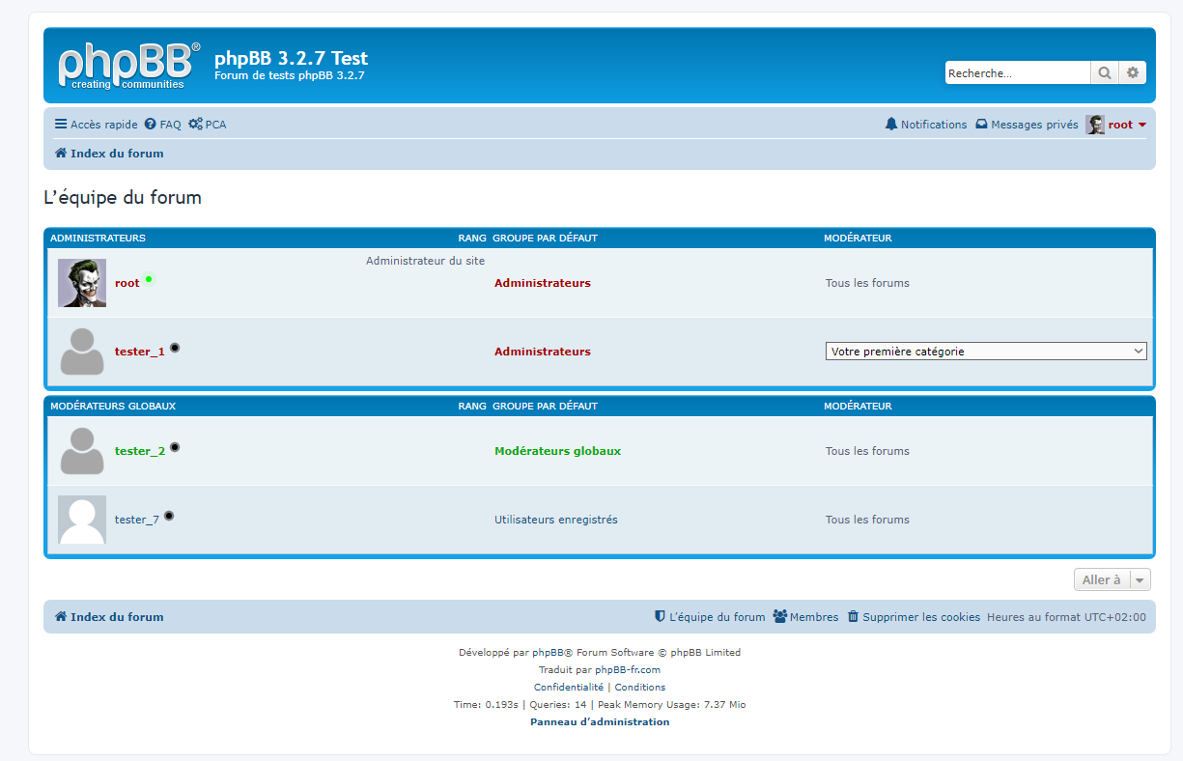The height and width of the screenshot is (761, 1183).
Task: Click Panneau d'administration link
Action: 599,721
